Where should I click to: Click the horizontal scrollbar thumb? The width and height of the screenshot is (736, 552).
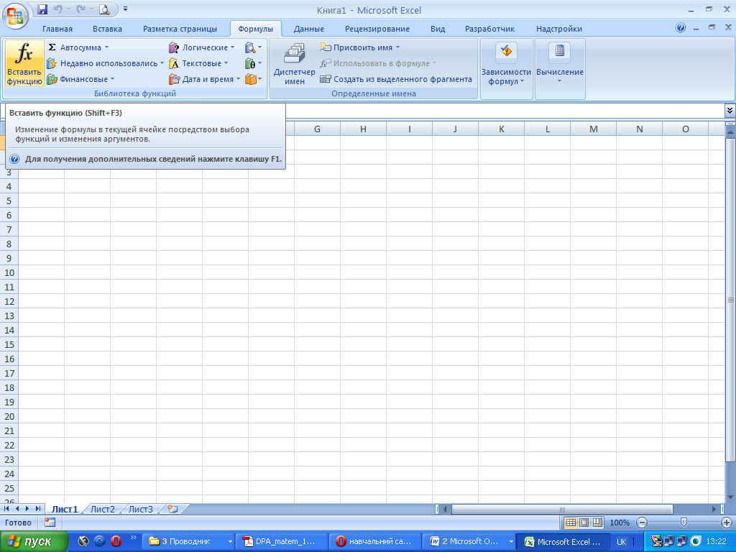(562, 510)
